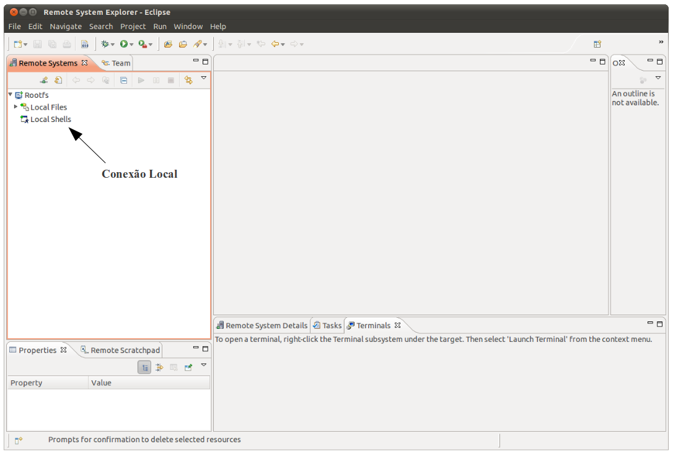The image size is (673, 454).
Task: Click the Open Perspective icon
Action: [x=597, y=44]
